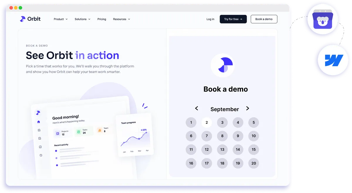
Task: Go to the Pricing page
Action: point(102,19)
